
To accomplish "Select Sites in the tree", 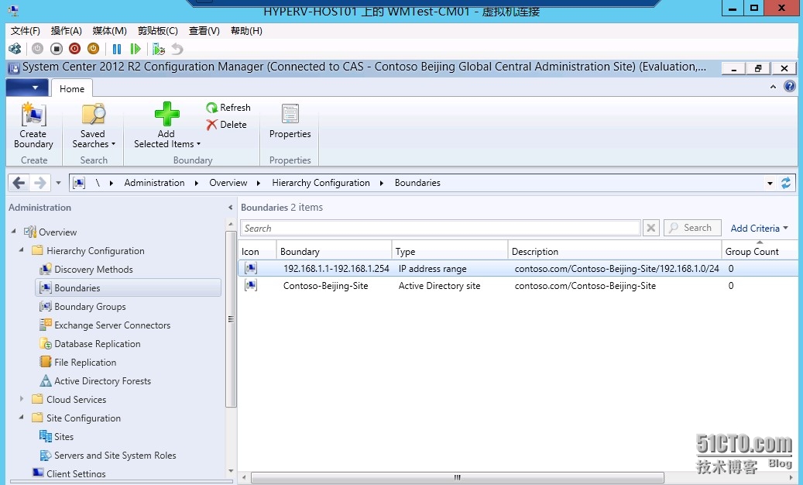I will [63, 437].
